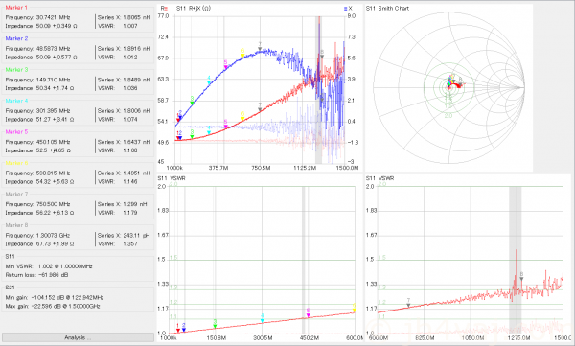Click impedance 51.27 +j3.41 Ω
The image size is (575, 346).
click(x=55, y=120)
